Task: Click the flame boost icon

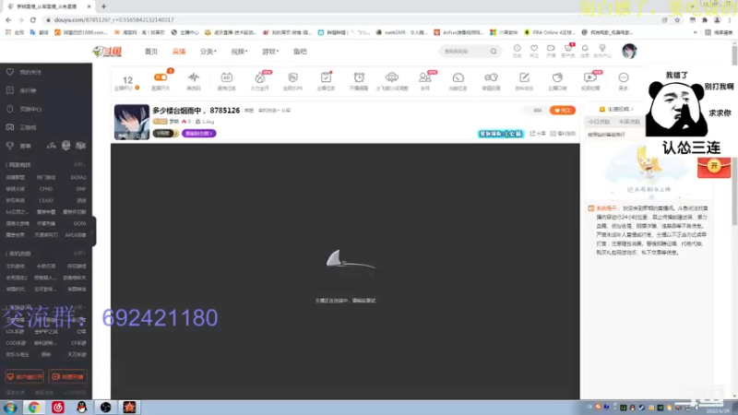Action: [260, 80]
